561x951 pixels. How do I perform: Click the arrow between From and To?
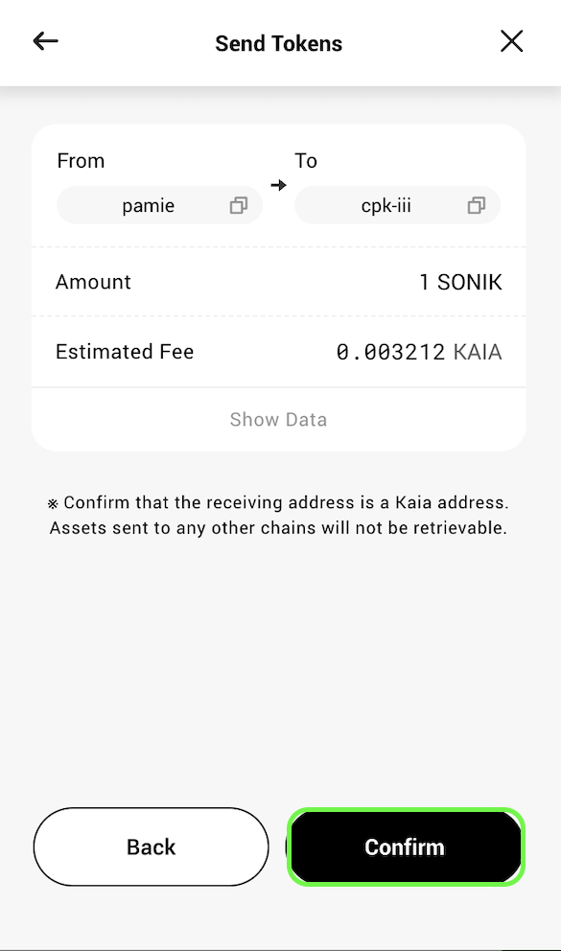click(x=278, y=185)
